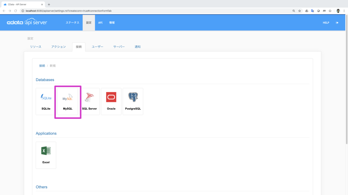348x195 pixels.
Task: Reload the page
Action: click(16, 11)
